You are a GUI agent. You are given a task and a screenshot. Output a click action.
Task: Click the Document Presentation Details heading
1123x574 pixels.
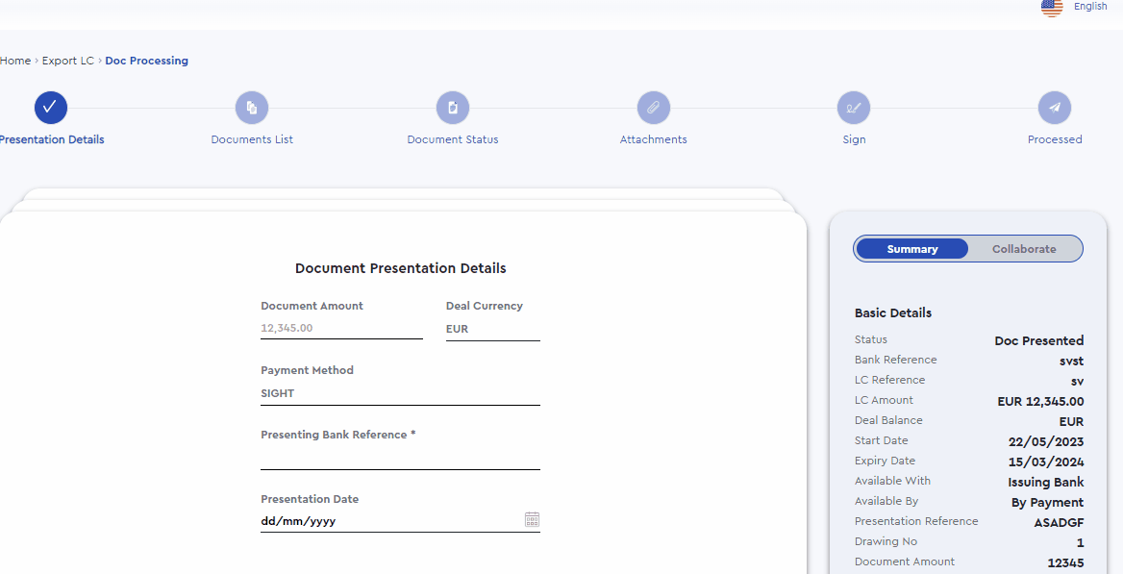coord(400,268)
